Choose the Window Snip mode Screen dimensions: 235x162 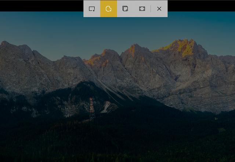[x=125, y=9]
